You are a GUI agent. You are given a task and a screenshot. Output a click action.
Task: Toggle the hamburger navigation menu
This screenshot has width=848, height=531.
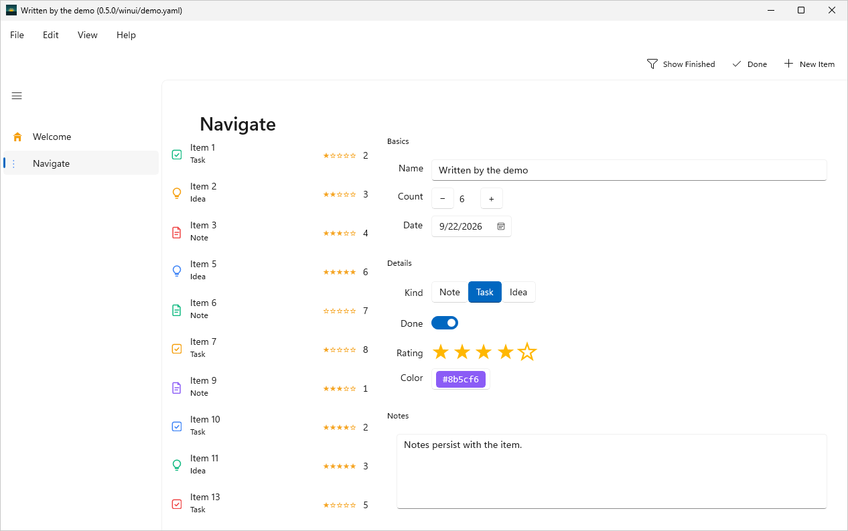(x=17, y=96)
